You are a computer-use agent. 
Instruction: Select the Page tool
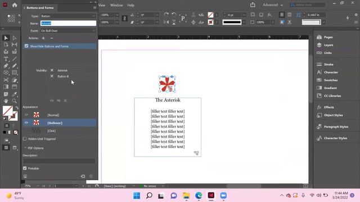6,45
